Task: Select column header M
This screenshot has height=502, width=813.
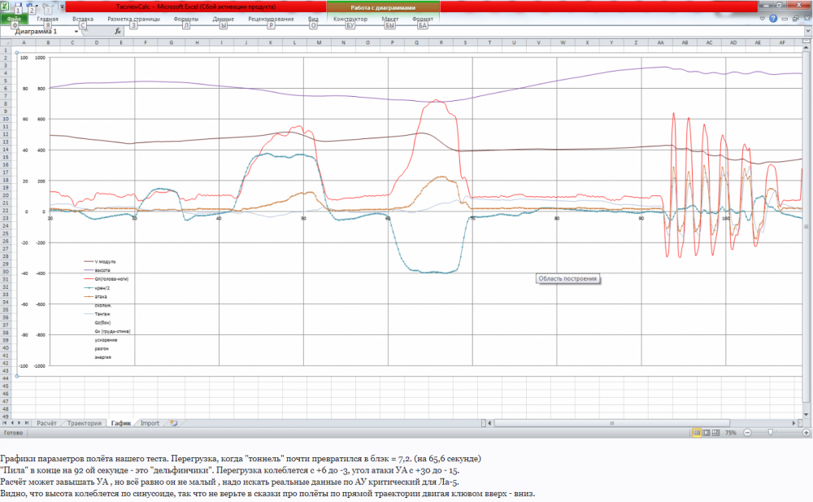Action: click(319, 42)
